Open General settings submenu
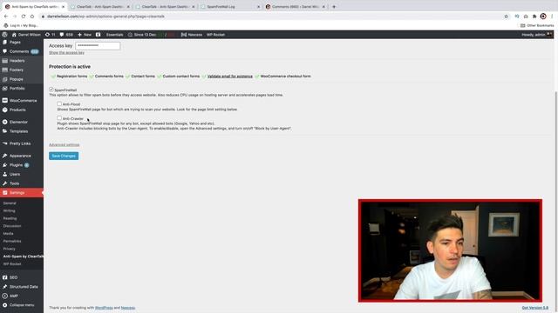 [10, 203]
